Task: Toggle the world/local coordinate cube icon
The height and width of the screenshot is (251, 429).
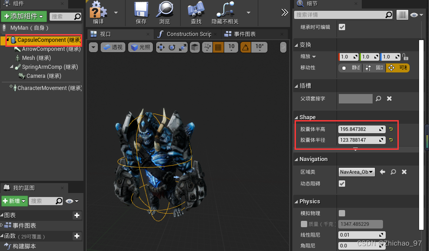Action: 195,47
